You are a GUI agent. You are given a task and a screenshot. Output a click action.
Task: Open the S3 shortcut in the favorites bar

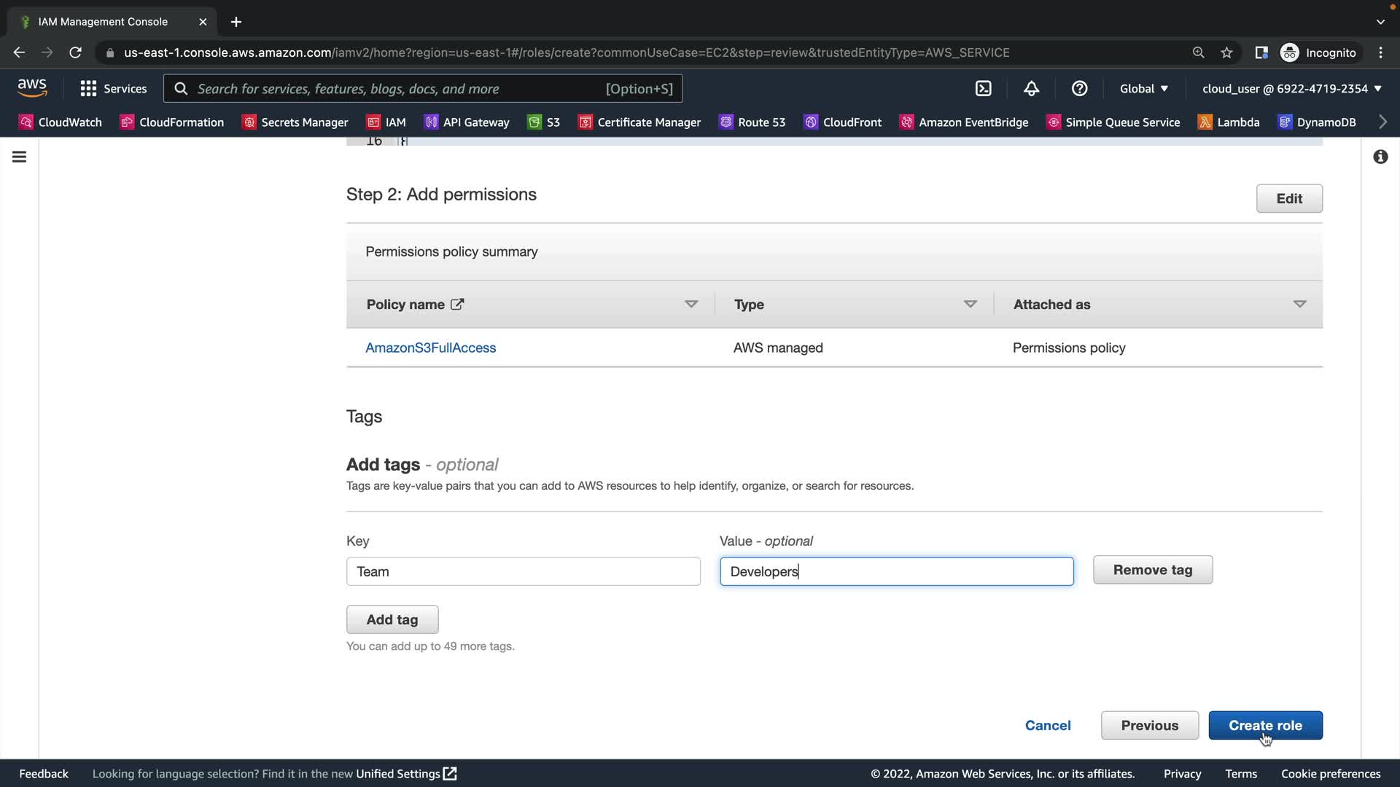pyautogui.click(x=544, y=122)
